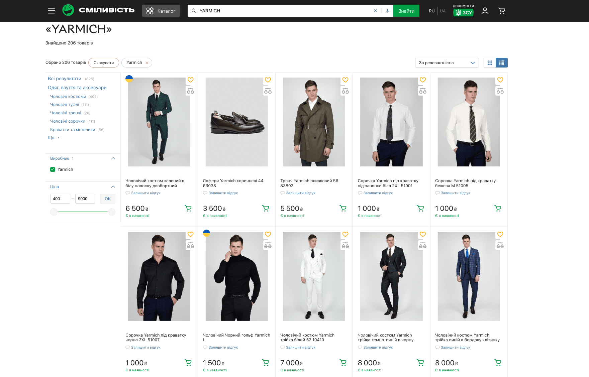This screenshot has height=377, width=589.
Task: Select Всі результати category
Action: click(65, 79)
